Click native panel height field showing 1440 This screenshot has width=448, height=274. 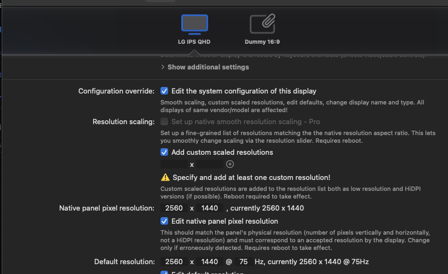pyautogui.click(x=209, y=208)
